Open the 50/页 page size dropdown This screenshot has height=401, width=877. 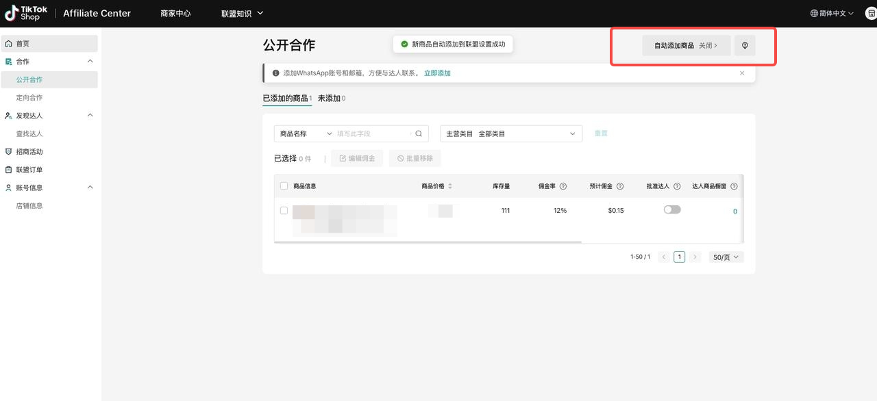tap(726, 257)
